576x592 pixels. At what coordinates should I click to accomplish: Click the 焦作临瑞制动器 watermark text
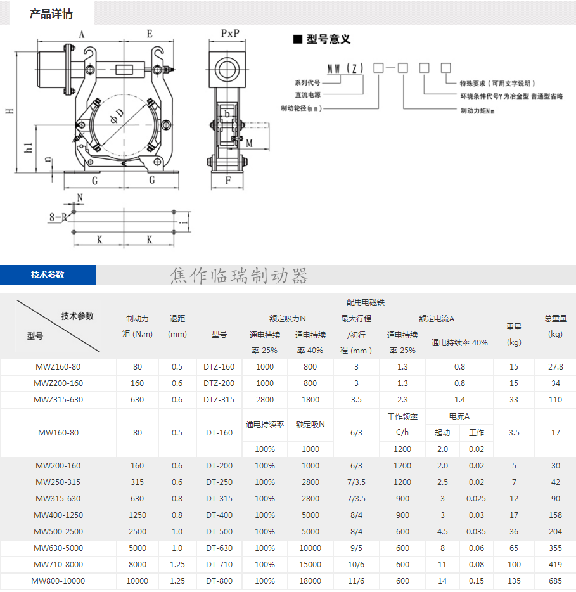click(239, 276)
